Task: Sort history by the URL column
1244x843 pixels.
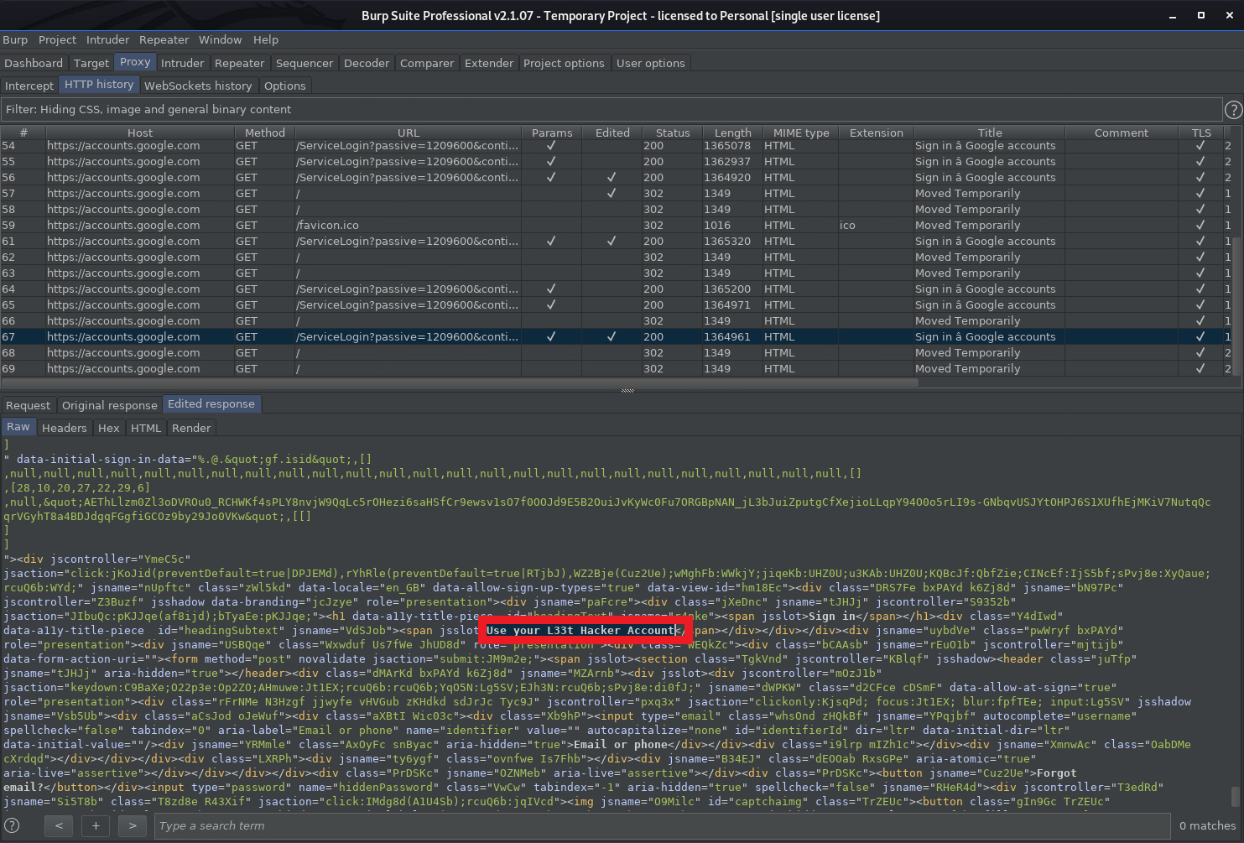Action: point(409,133)
